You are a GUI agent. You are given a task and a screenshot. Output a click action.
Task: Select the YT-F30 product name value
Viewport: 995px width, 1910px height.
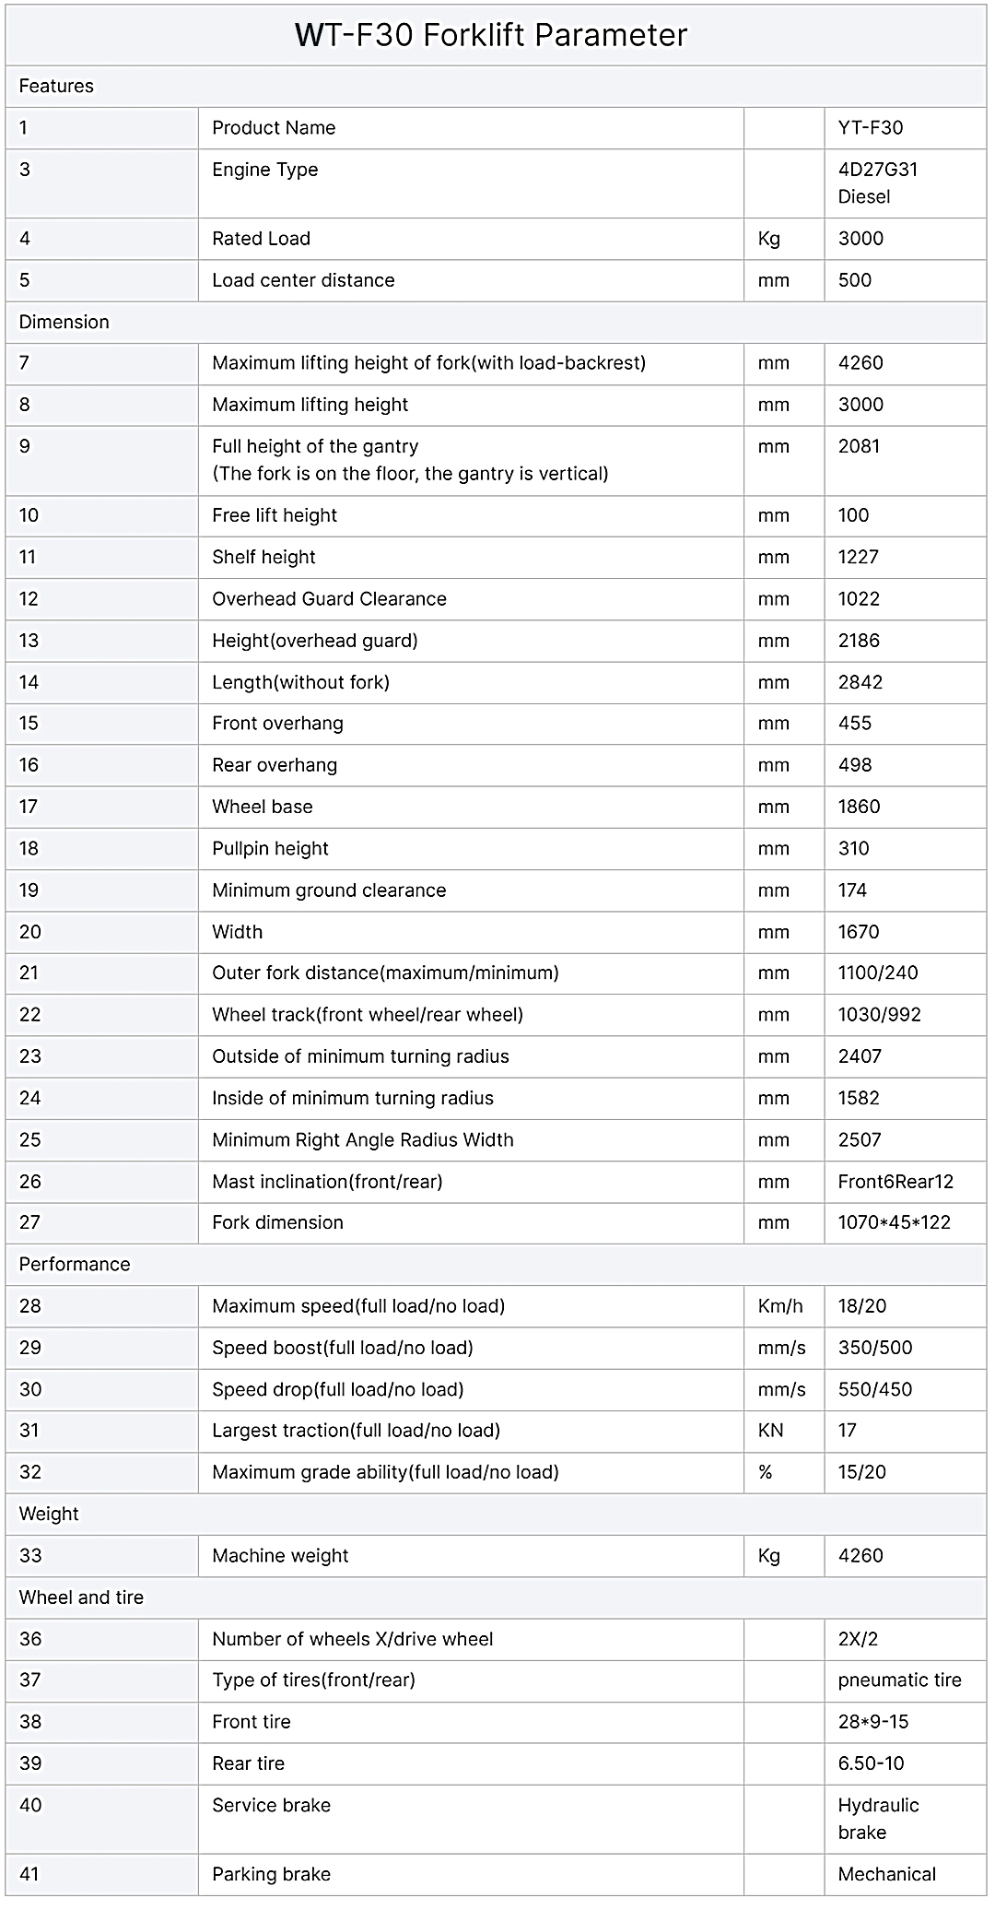point(871,128)
